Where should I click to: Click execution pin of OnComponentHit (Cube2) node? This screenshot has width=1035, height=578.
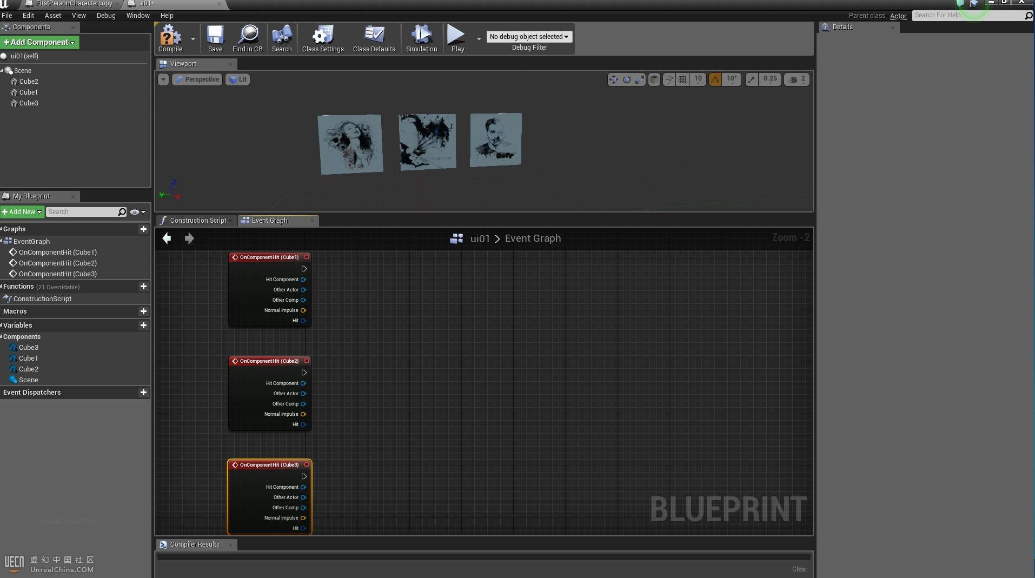pos(304,373)
